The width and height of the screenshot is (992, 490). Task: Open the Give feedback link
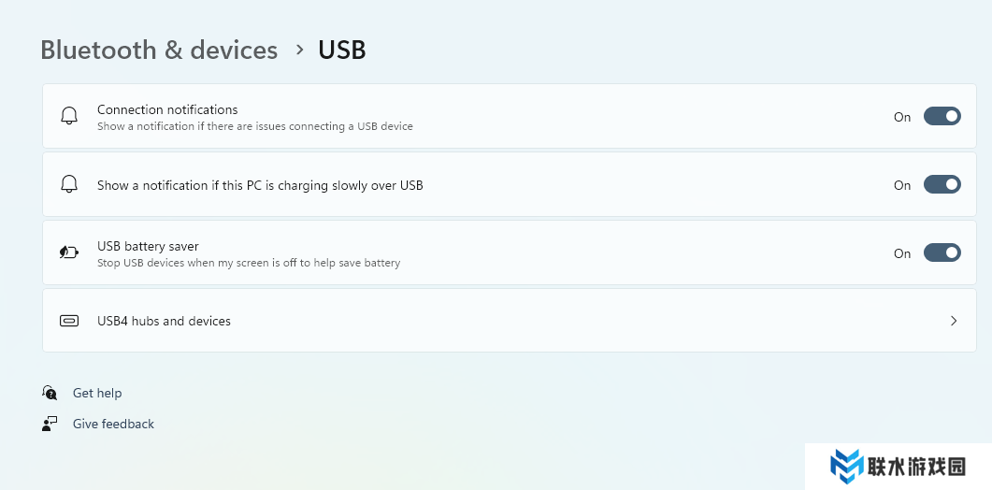click(x=113, y=424)
